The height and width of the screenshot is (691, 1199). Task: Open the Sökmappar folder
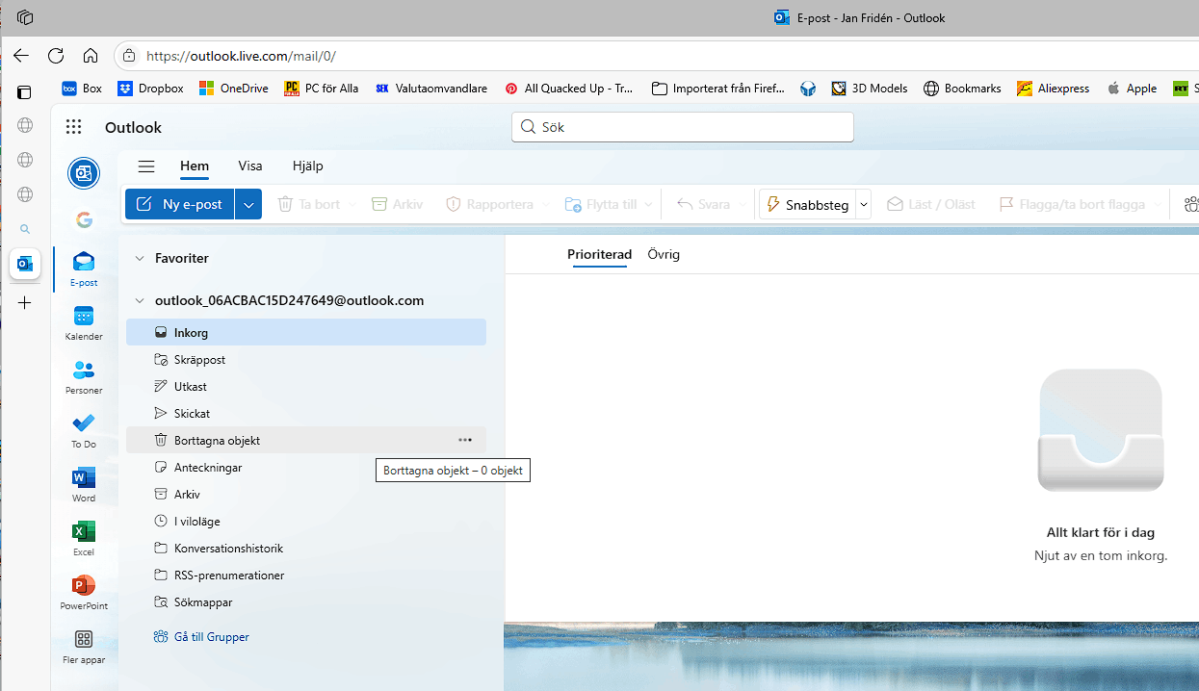[306, 601]
